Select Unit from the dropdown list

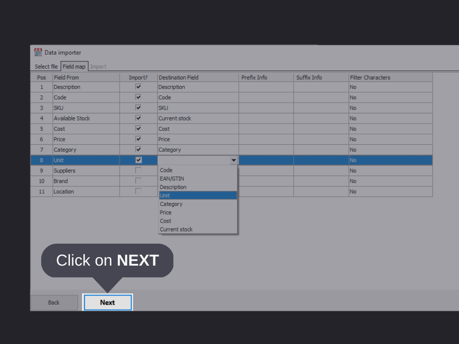pyautogui.click(x=198, y=196)
